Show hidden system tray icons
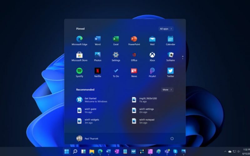 225,152
